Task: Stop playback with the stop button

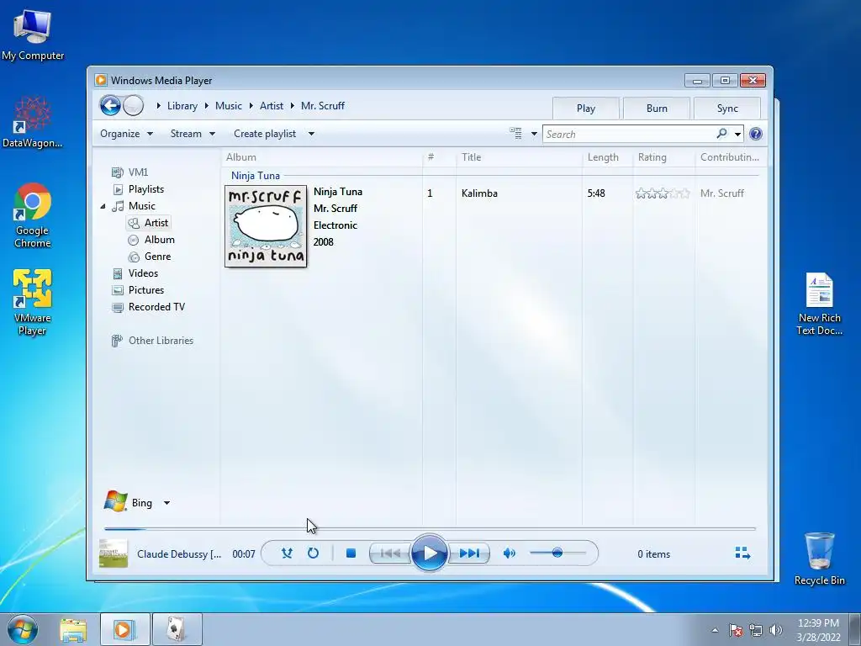Action: click(x=351, y=553)
